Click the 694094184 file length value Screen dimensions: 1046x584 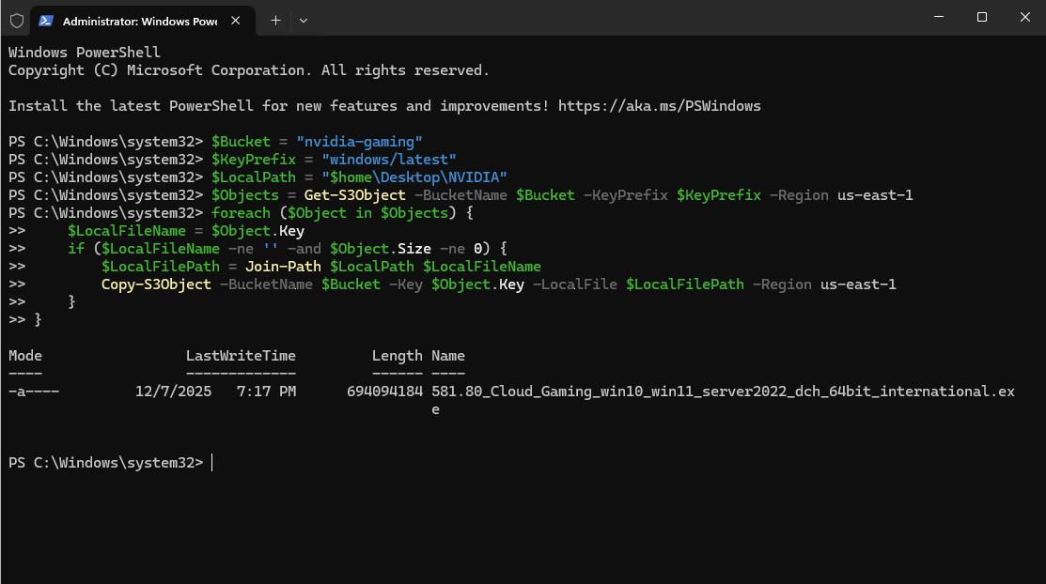point(384,392)
